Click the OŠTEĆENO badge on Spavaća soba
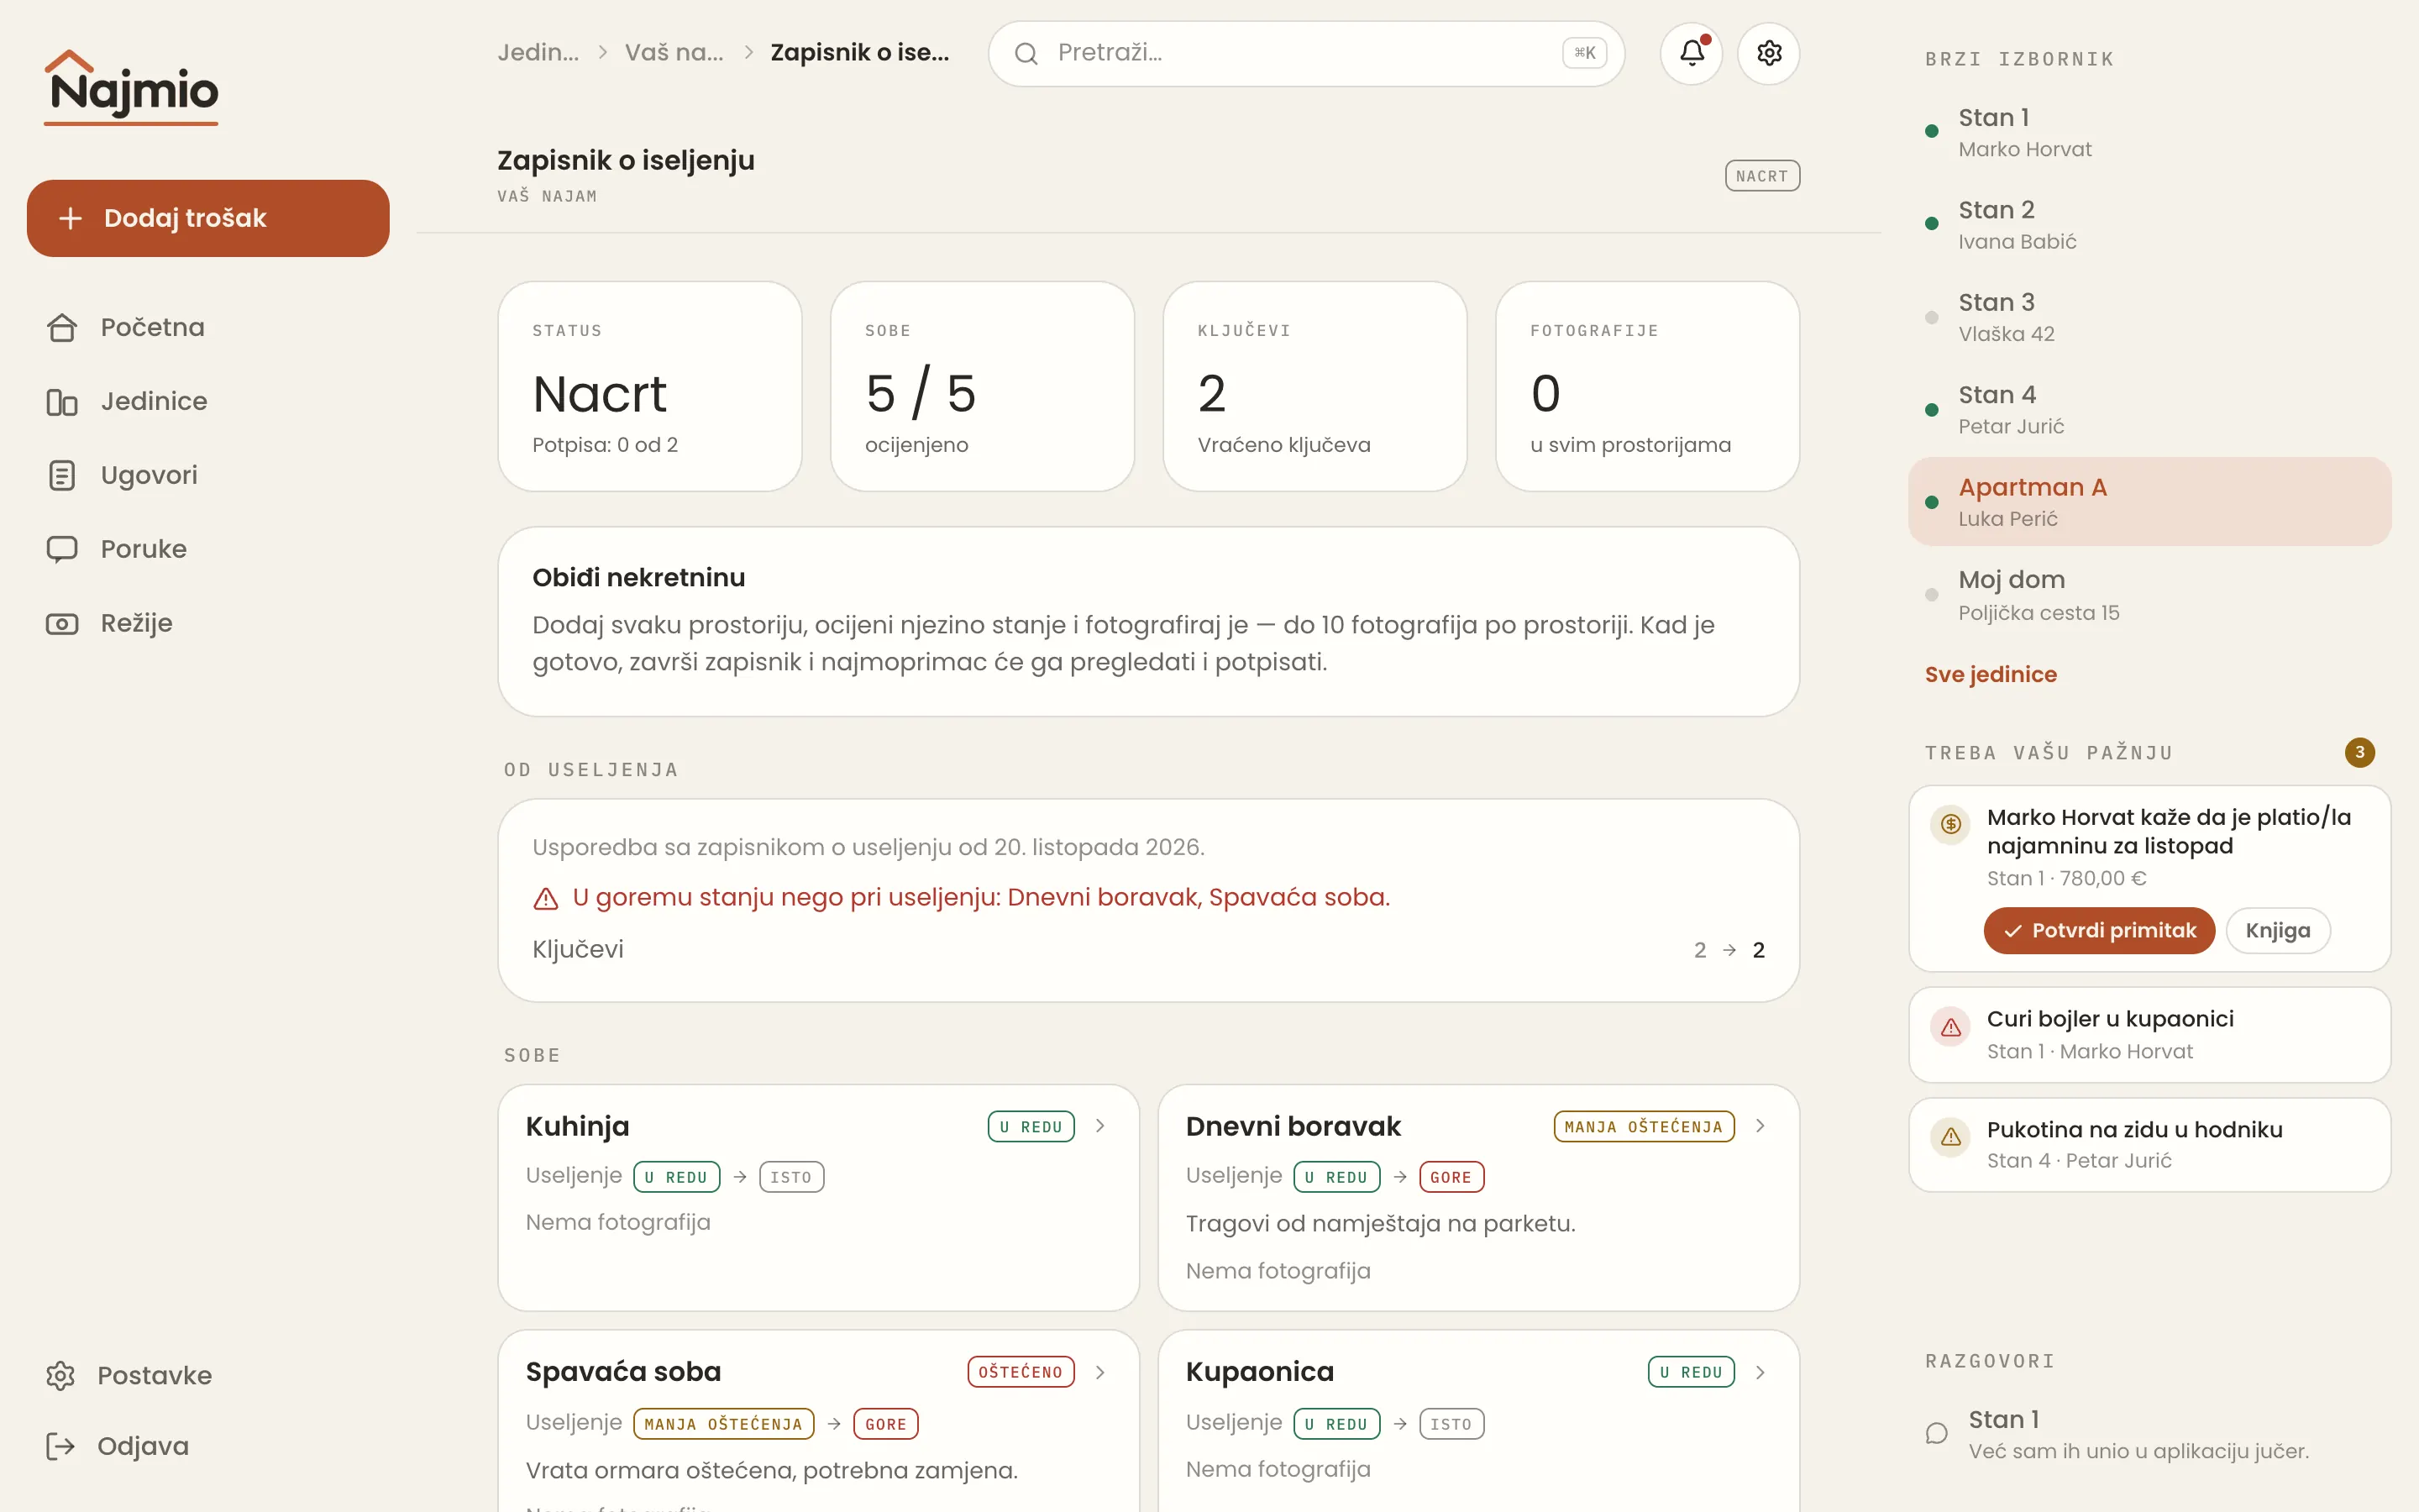2419x1512 pixels. (1021, 1372)
